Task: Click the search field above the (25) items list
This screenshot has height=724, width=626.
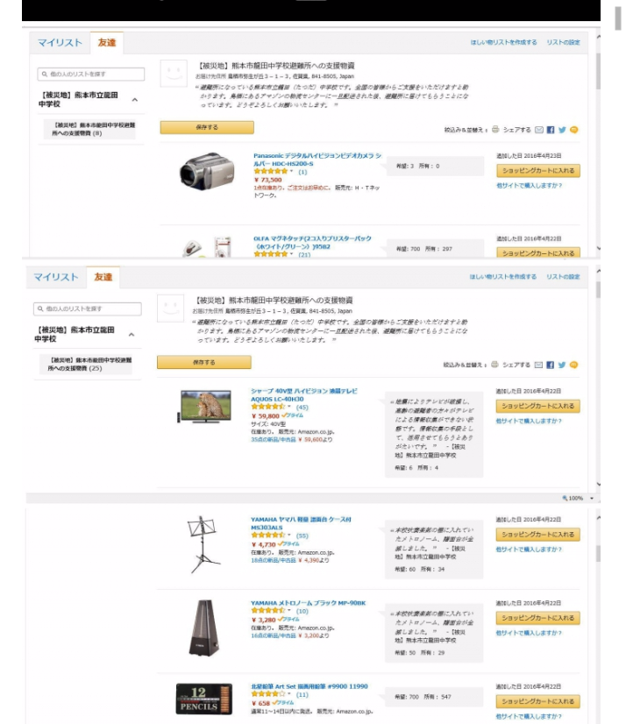Action: pos(88,309)
